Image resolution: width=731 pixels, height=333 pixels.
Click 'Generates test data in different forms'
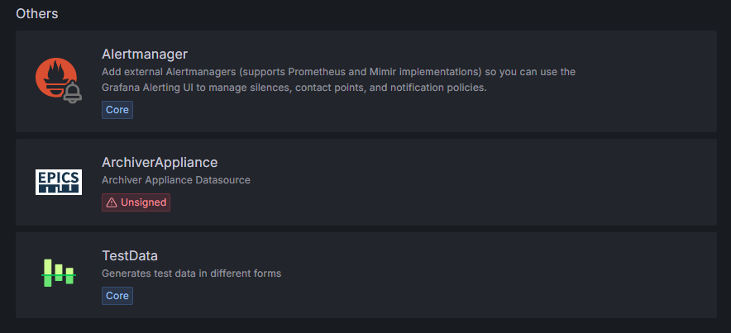tap(191, 273)
